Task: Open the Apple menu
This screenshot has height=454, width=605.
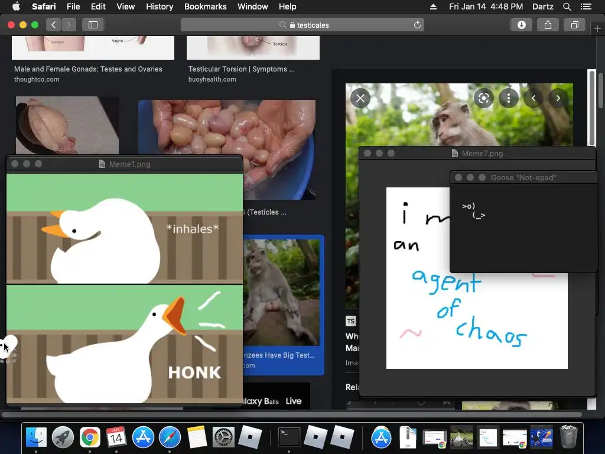Action: [x=16, y=7]
